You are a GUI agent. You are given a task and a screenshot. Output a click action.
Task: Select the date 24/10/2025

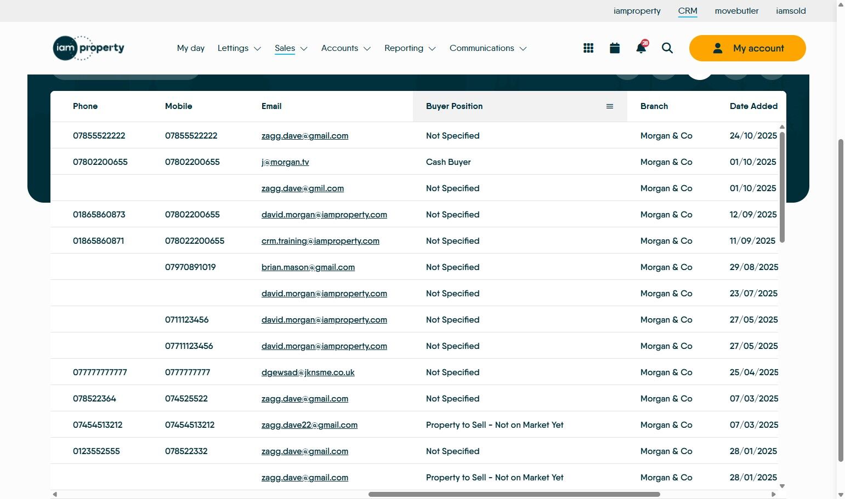(x=753, y=136)
